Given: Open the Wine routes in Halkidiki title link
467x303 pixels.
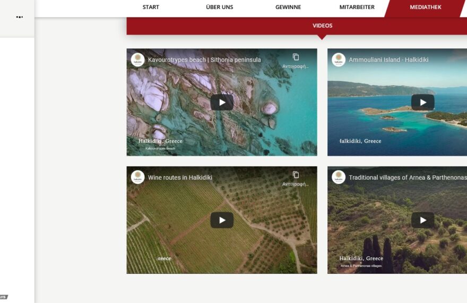Looking at the screenshot, I should pos(180,178).
